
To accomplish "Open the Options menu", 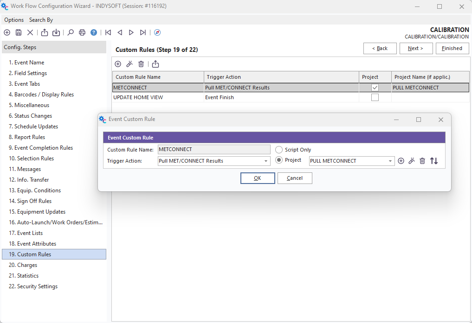I will coord(14,20).
